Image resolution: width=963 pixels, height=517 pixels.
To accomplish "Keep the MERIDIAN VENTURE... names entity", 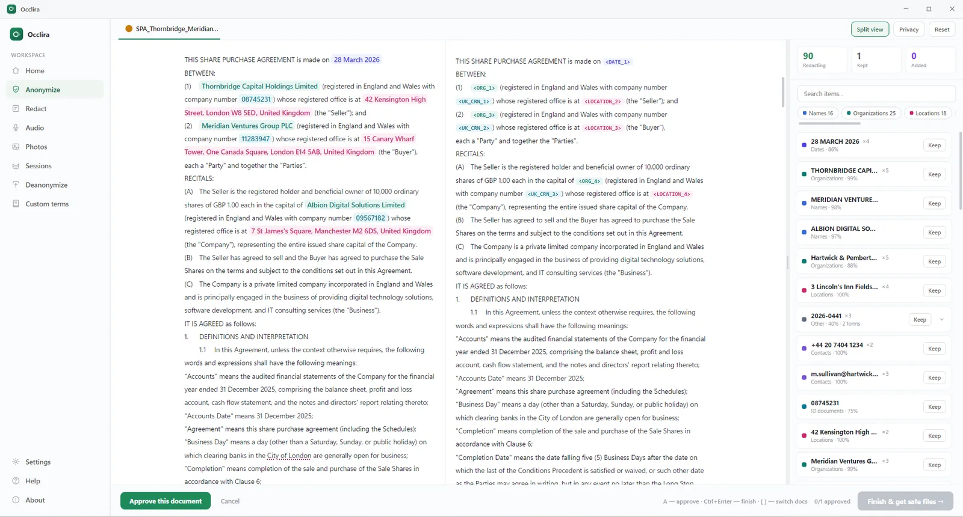I will pyautogui.click(x=934, y=203).
